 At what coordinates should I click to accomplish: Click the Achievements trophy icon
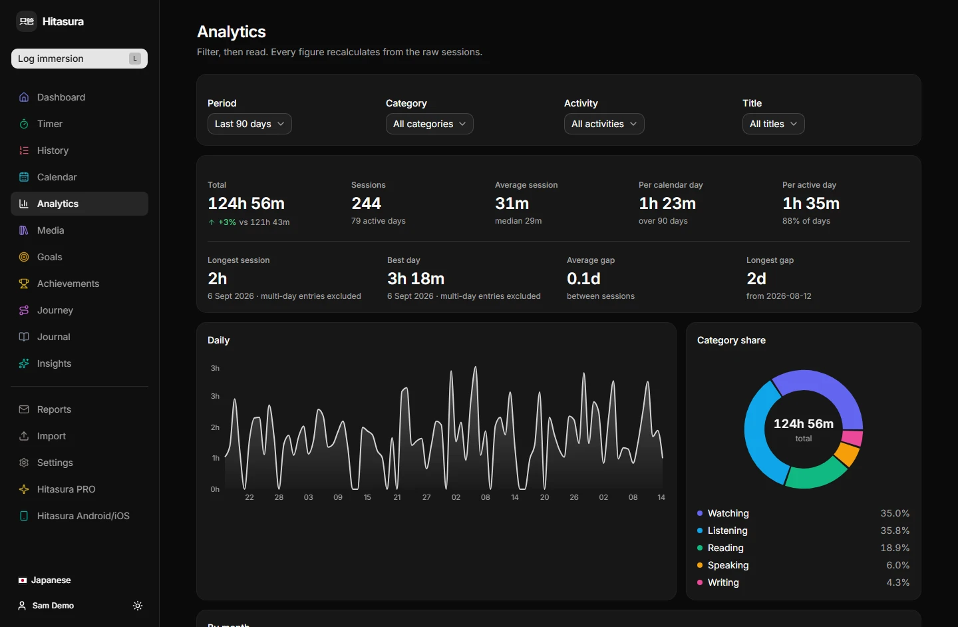[24, 284]
